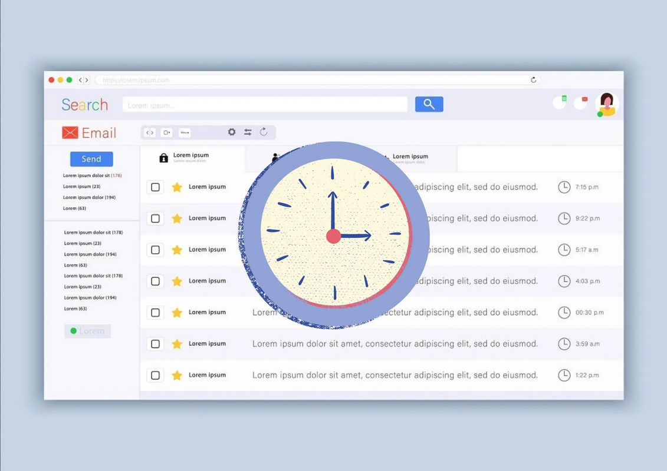Check the box for the 4:03 p.m email
The height and width of the screenshot is (471, 667).
click(x=155, y=281)
